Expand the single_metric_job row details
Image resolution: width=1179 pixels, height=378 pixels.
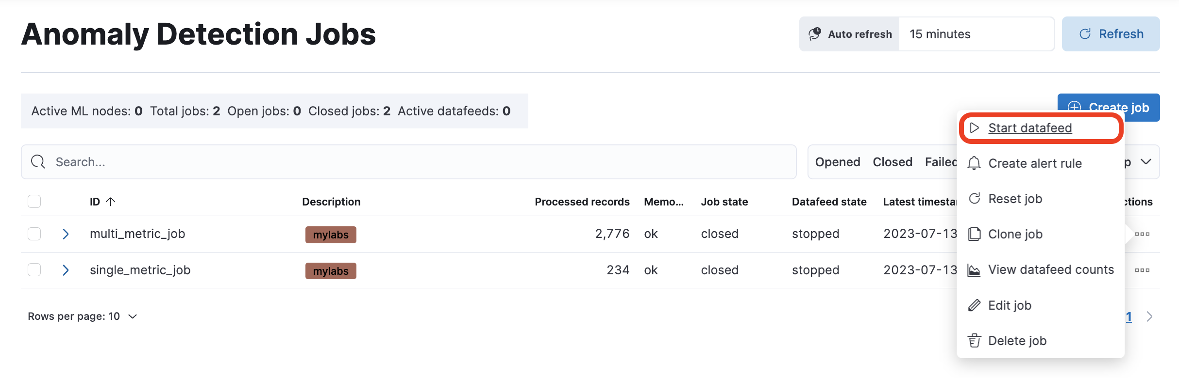click(x=66, y=270)
